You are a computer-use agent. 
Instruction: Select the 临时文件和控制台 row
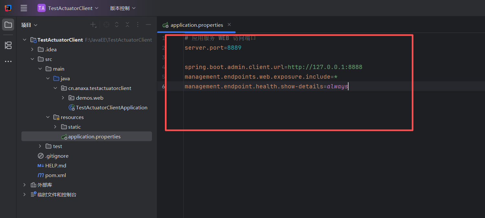click(x=87, y=194)
